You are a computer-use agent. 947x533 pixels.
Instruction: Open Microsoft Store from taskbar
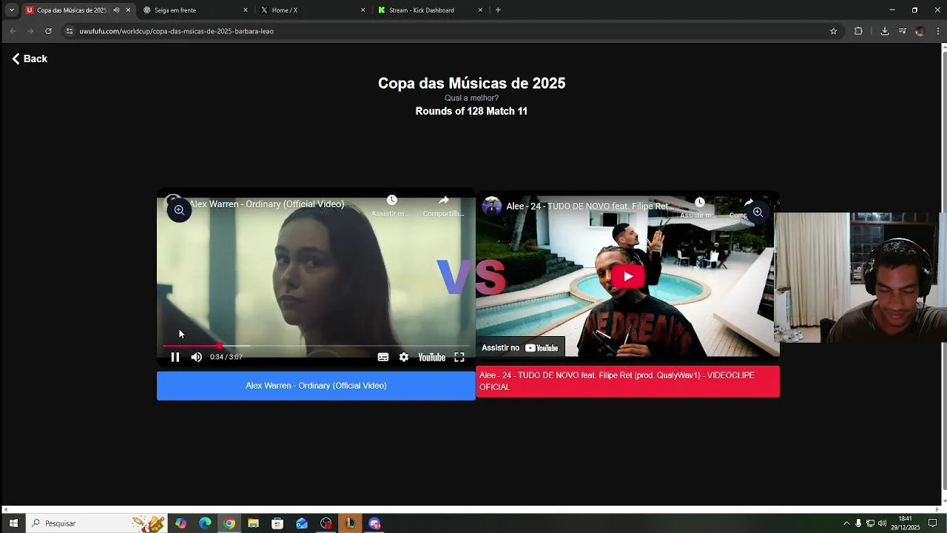pyautogui.click(x=277, y=523)
